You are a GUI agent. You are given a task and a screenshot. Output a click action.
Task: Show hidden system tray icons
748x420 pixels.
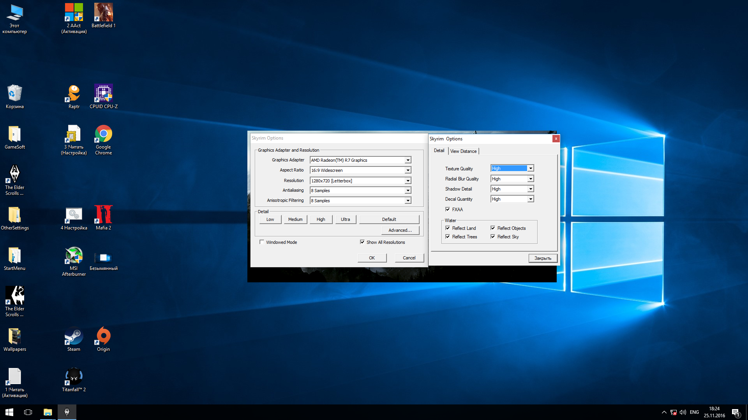pyautogui.click(x=664, y=412)
